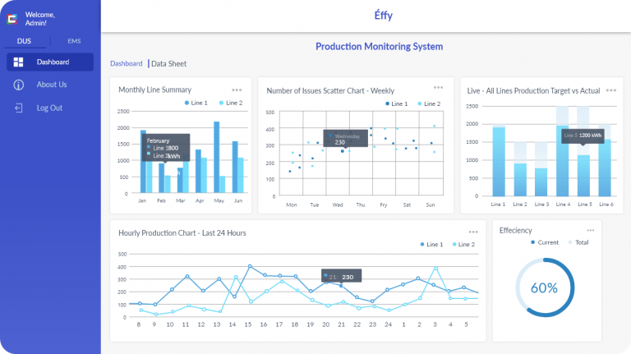Open Effeciency card three-dot menu
This screenshot has height=354, width=631.
coord(590,231)
